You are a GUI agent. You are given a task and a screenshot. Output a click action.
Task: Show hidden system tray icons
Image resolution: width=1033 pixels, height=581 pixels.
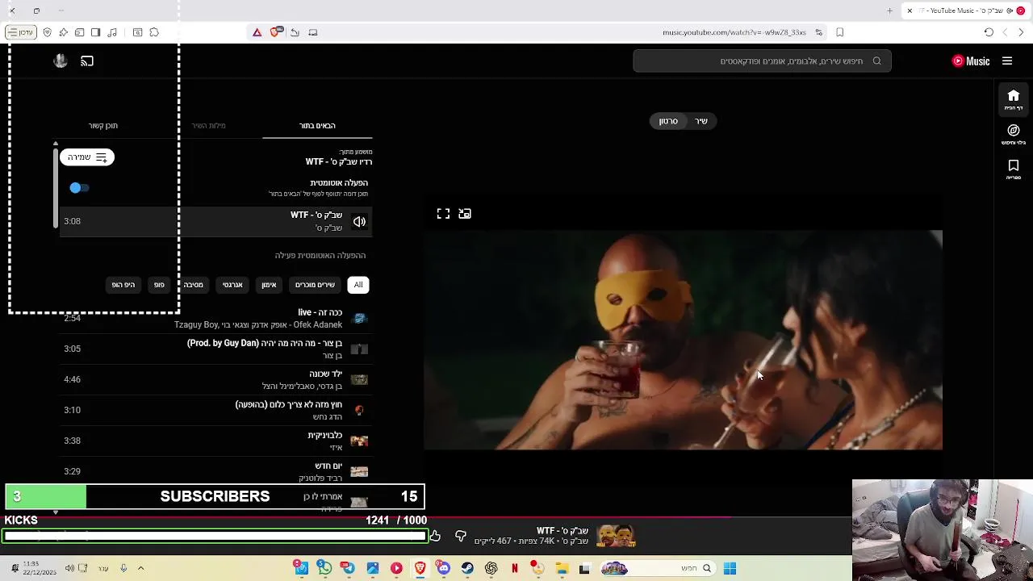pyautogui.click(x=140, y=568)
